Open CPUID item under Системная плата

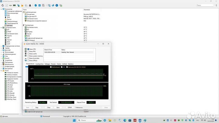[9, 31]
